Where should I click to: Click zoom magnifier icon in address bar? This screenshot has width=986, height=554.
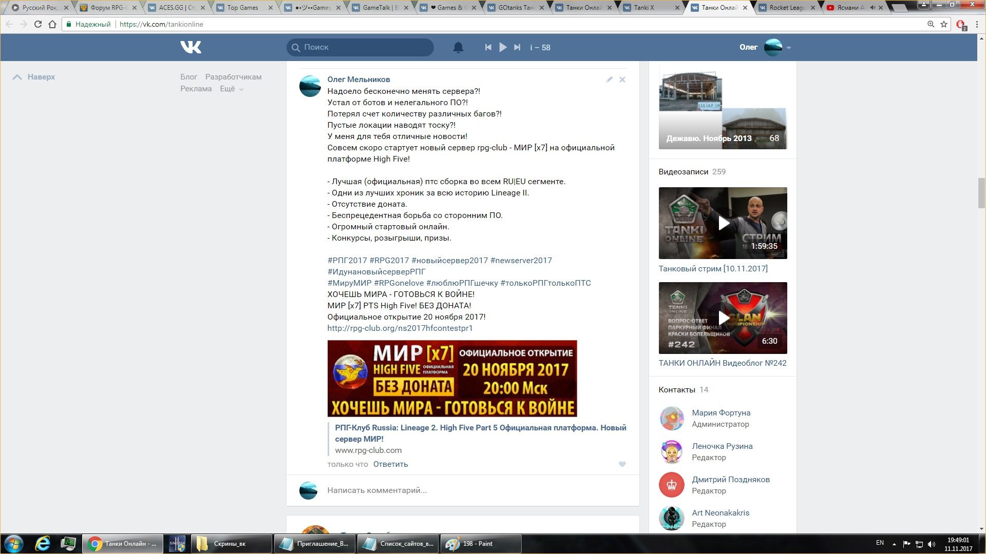(x=931, y=24)
